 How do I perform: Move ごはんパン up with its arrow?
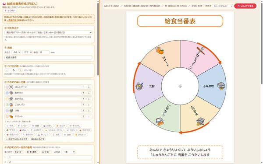click(x=83, y=105)
